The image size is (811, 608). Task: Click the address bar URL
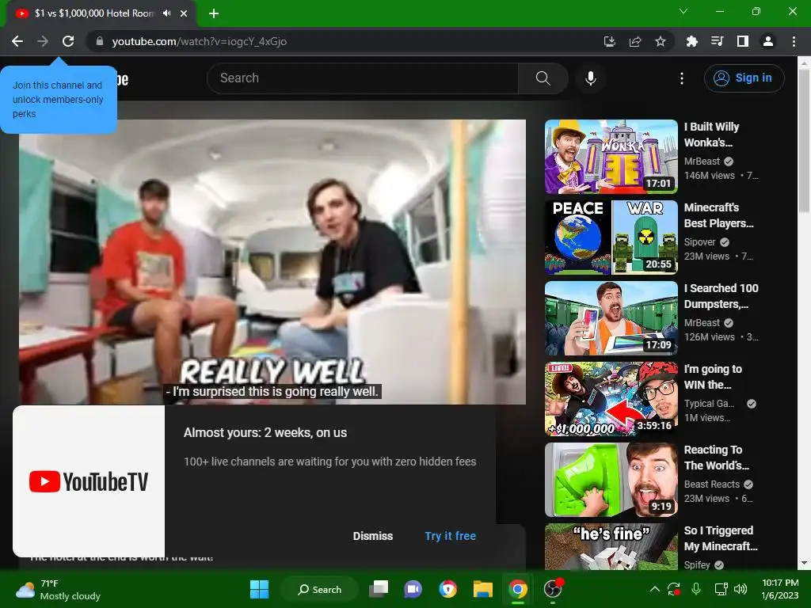(x=199, y=41)
